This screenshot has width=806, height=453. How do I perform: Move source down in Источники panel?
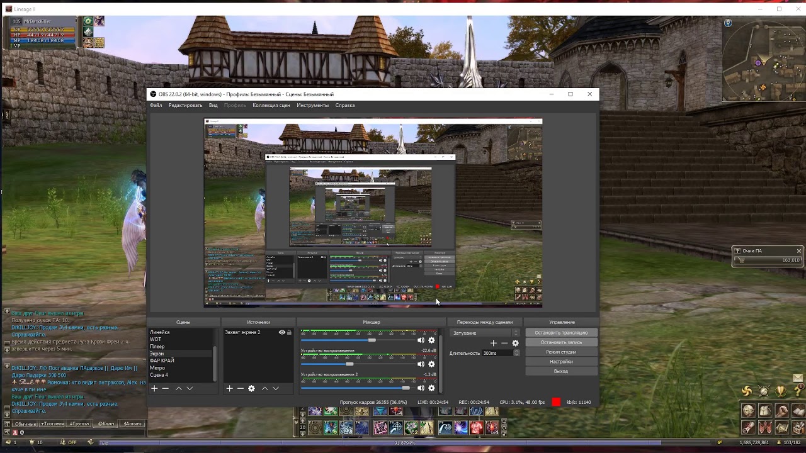pyautogui.click(x=276, y=388)
